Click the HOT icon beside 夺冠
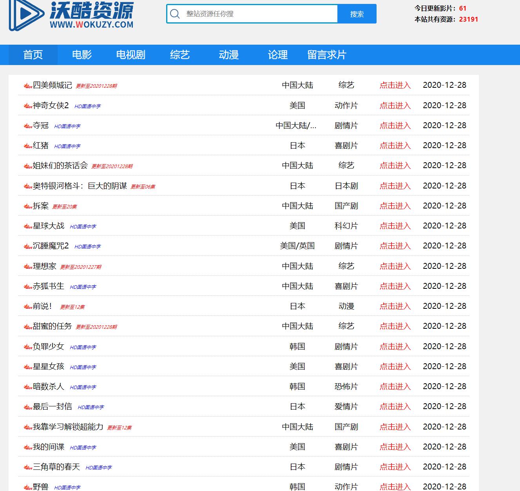 [x=28, y=126]
